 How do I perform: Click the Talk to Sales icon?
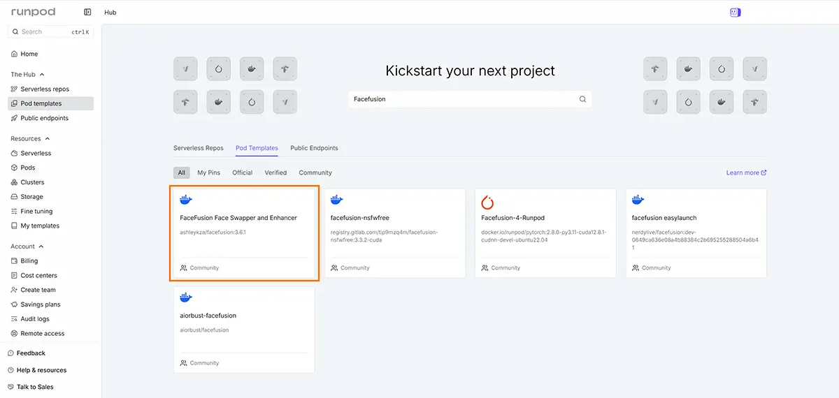pos(10,387)
